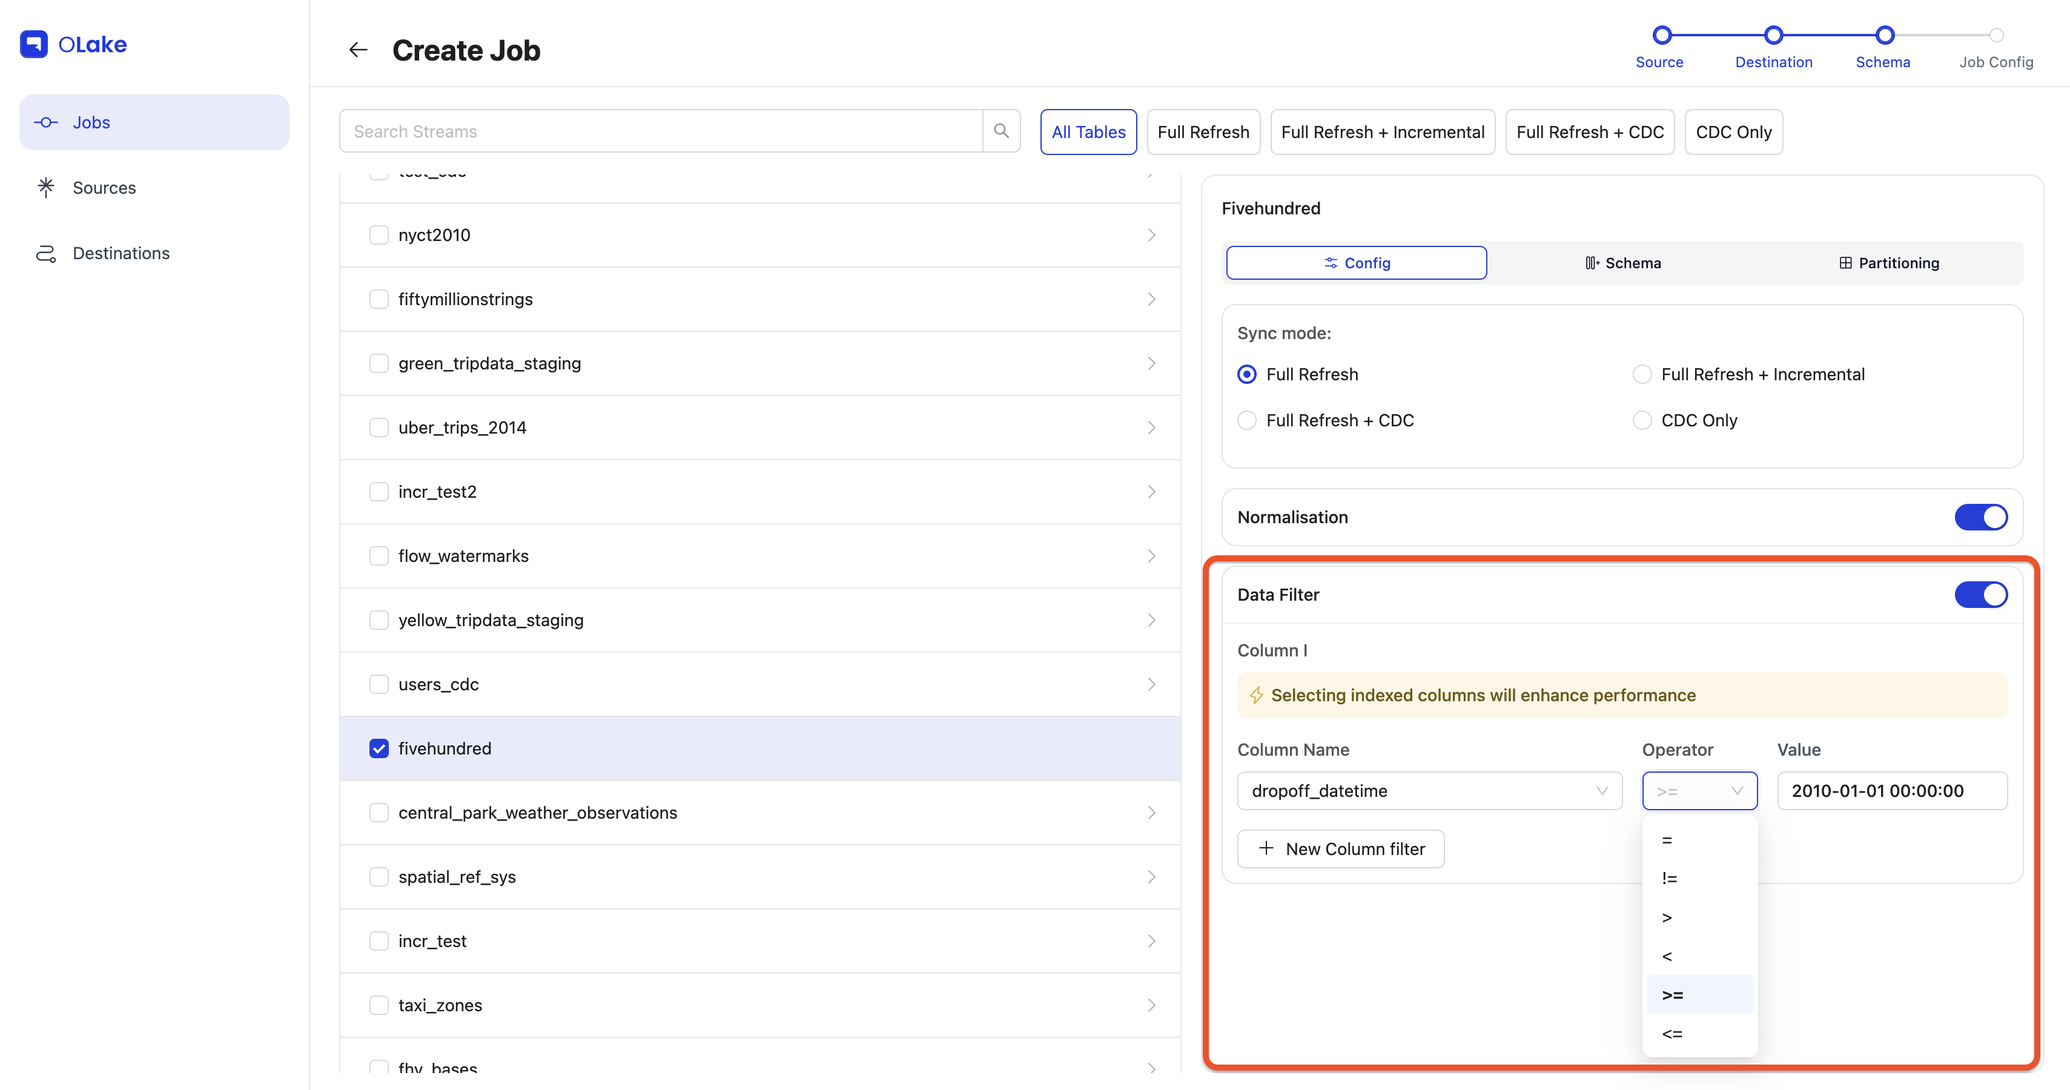Check the spatial_ref_sys checkbox
Viewport: 2070px width, 1090px height.
click(379, 876)
